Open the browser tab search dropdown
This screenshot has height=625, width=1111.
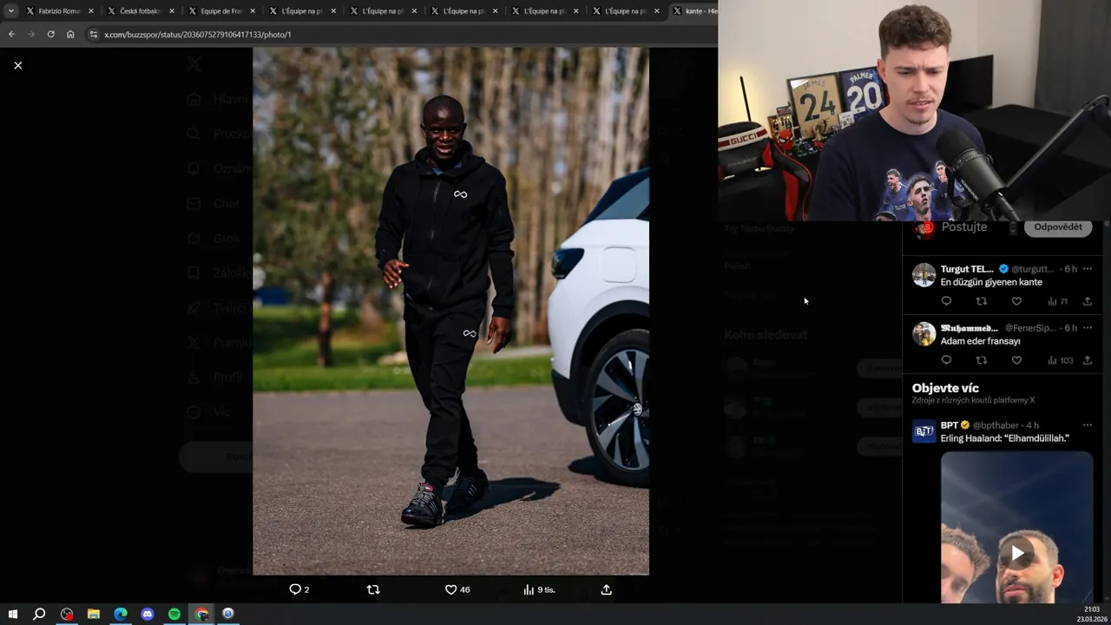tap(10, 11)
